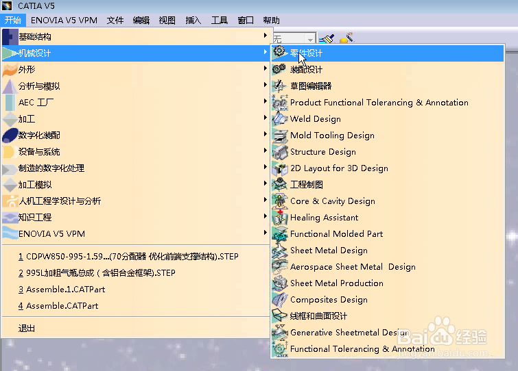Open the 插入 menu
518x371 pixels.
click(x=193, y=21)
